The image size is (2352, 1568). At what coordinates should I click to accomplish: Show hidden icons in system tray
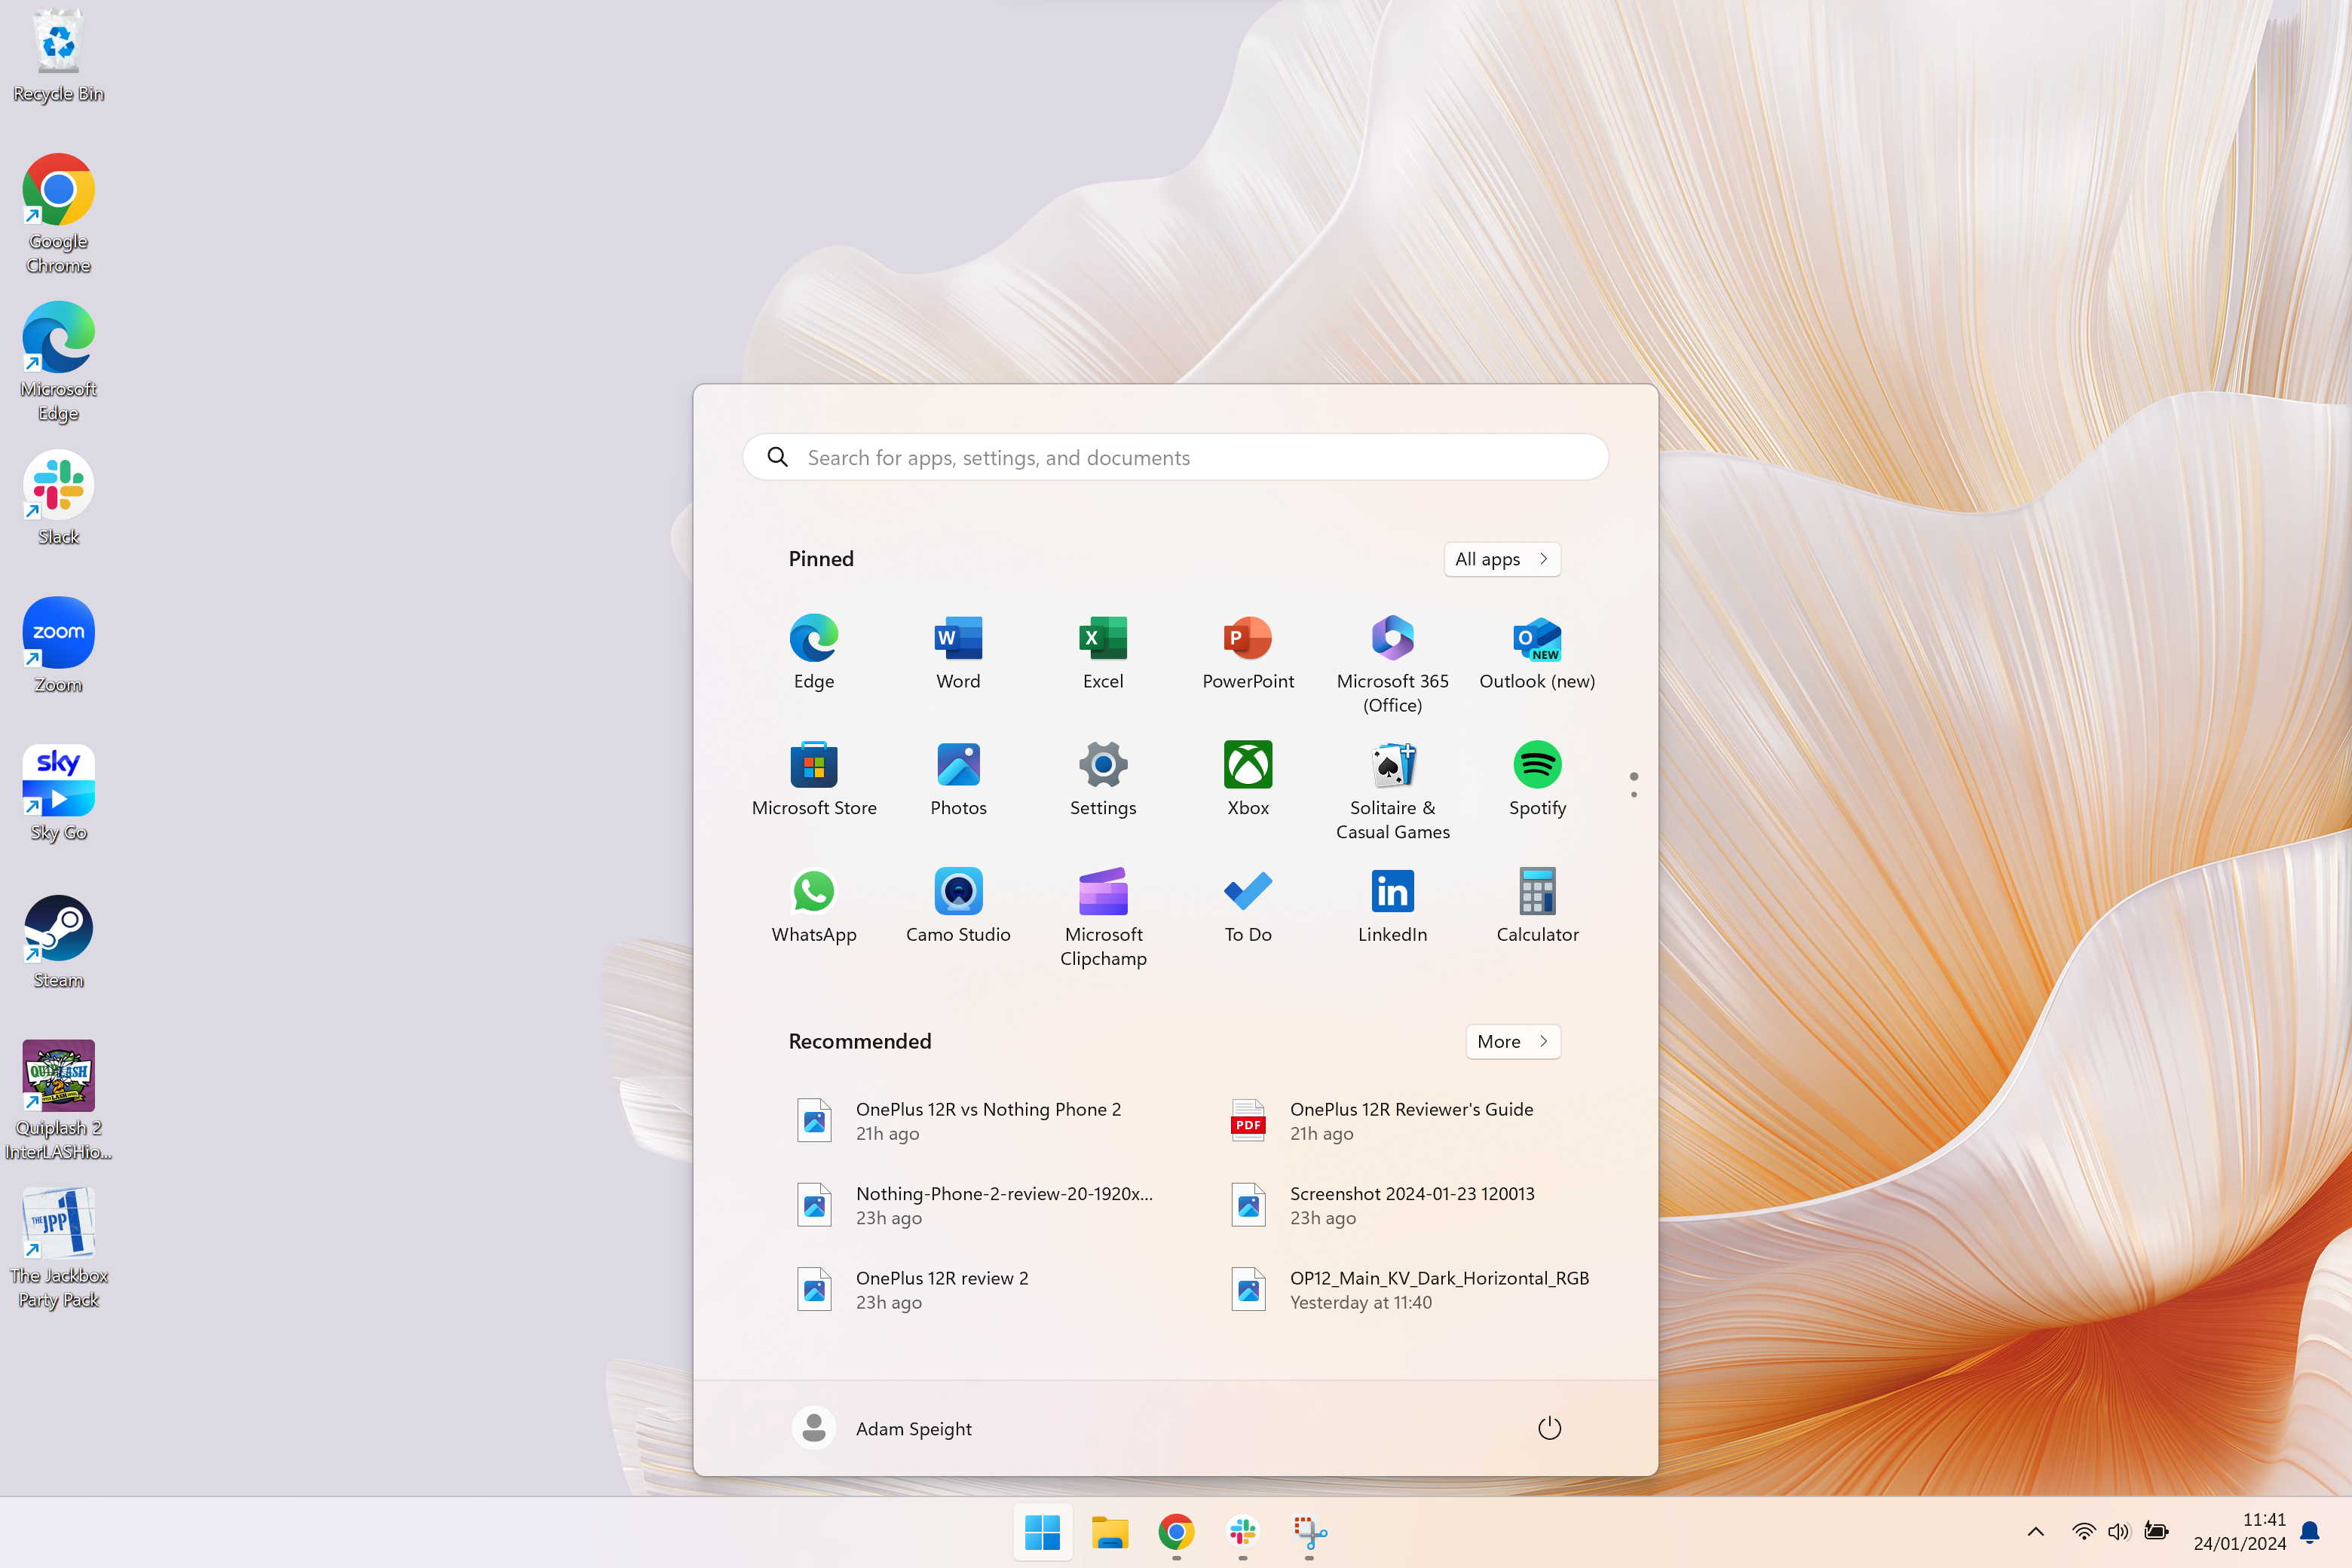coord(2035,1531)
